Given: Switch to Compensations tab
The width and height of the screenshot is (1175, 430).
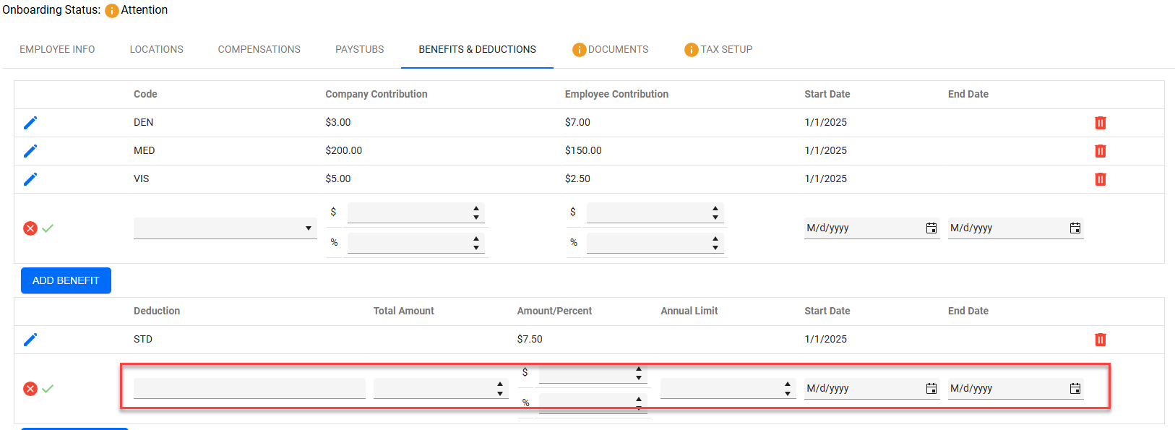Looking at the screenshot, I should pos(259,50).
